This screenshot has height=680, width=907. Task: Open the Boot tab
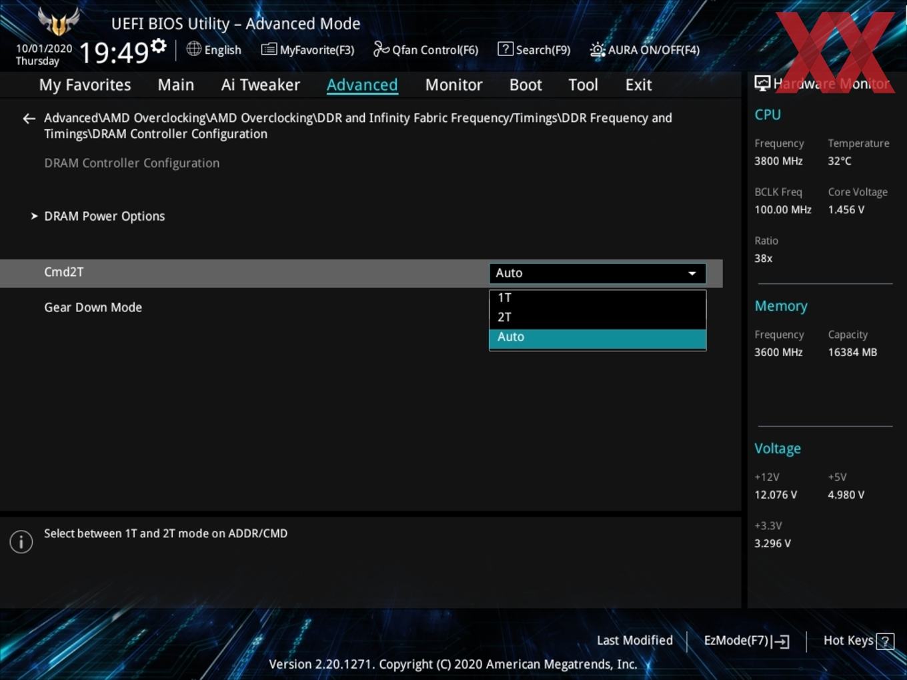(526, 85)
